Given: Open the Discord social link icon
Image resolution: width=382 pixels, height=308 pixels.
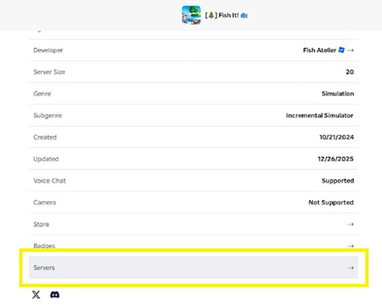Looking at the screenshot, I should pos(55,295).
